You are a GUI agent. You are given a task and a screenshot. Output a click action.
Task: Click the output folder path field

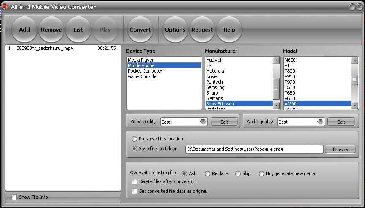tap(255, 149)
